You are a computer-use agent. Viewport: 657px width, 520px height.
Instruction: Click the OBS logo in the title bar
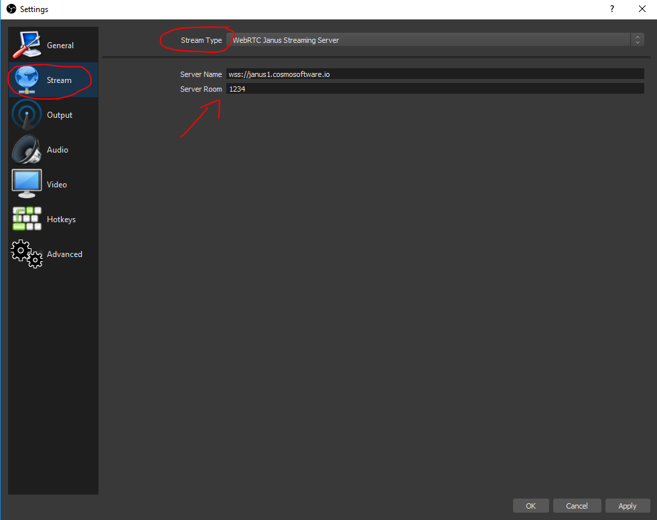pos(9,9)
